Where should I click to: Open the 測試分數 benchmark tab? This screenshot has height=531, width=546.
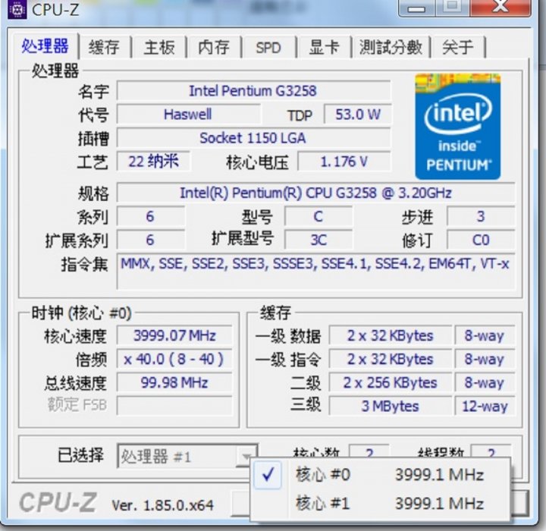click(x=391, y=47)
